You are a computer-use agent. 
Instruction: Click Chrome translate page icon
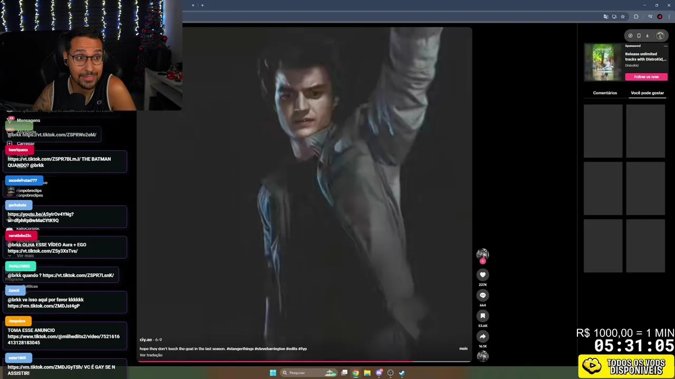[x=605, y=17]
